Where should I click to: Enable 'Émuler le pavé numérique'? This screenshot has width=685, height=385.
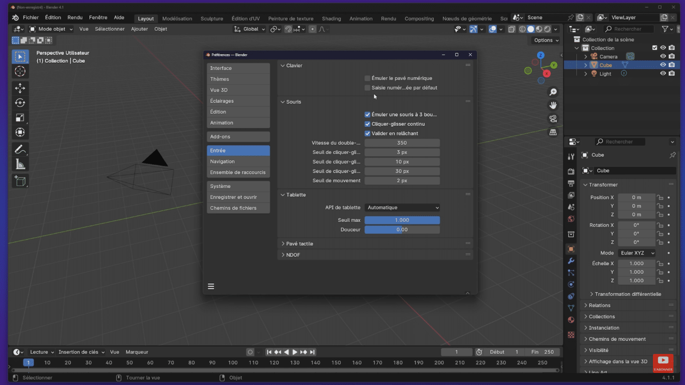coord(367,78)
